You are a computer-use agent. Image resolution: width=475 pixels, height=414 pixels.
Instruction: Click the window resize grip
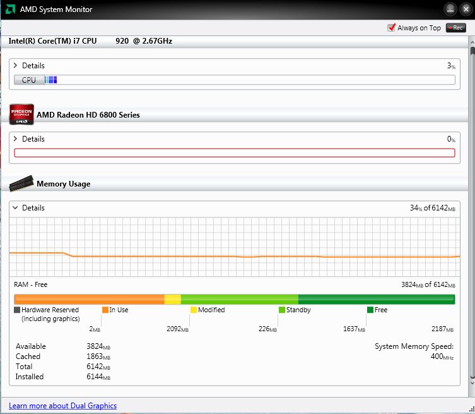471,410
